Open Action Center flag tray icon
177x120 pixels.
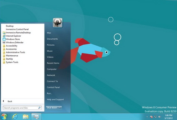pyautogui.click(x=151, y=117)
